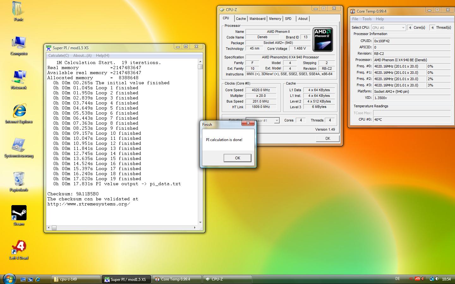Click the Windows Start orb
Viewport: 455px width, 284px height.
pos(9,279)
